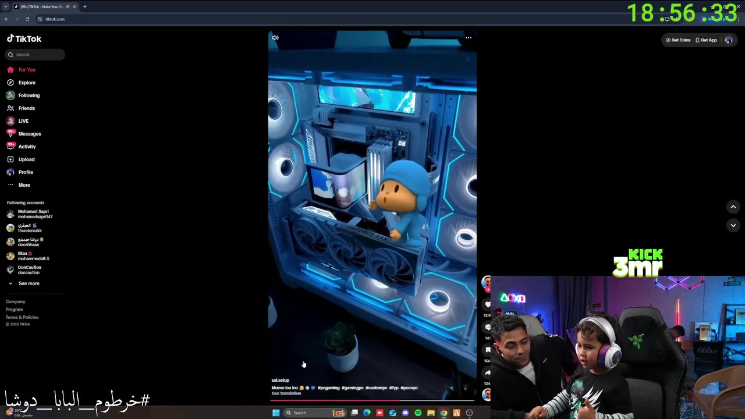This screenshot has height=419, width=745.
Task: Open sal.setup creator username
Action: tap(281, 380)
